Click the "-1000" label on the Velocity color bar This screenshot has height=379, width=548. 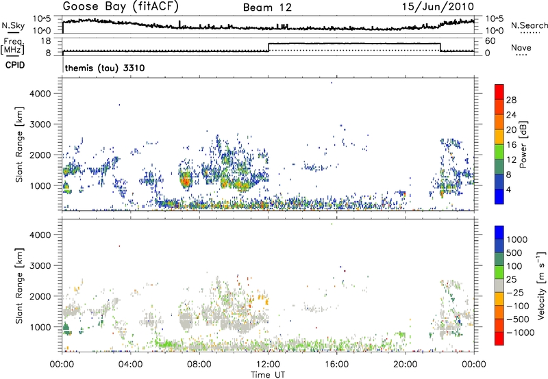[x=521, y=332]
